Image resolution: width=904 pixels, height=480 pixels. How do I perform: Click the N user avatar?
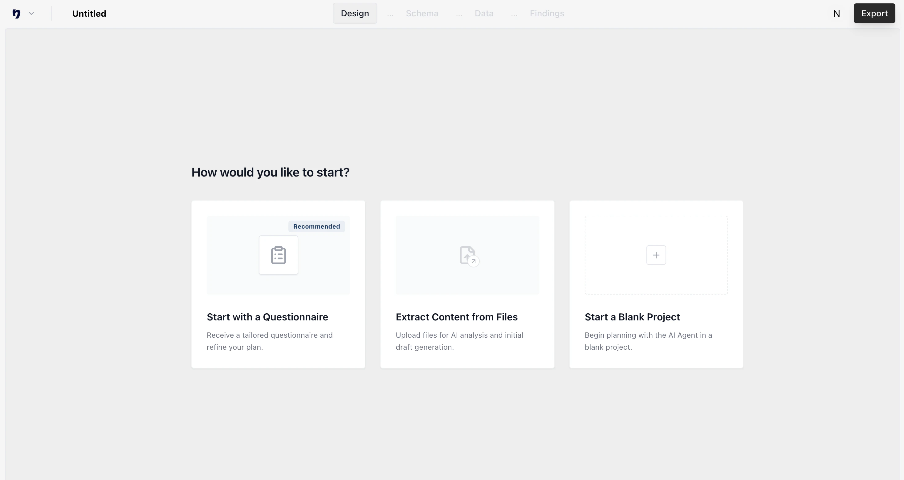[836, 13]
